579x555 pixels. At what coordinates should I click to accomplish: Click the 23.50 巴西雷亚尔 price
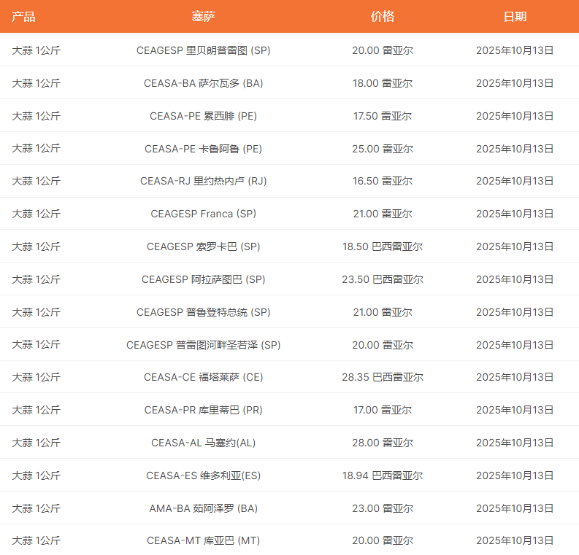(x=382, y=279)
